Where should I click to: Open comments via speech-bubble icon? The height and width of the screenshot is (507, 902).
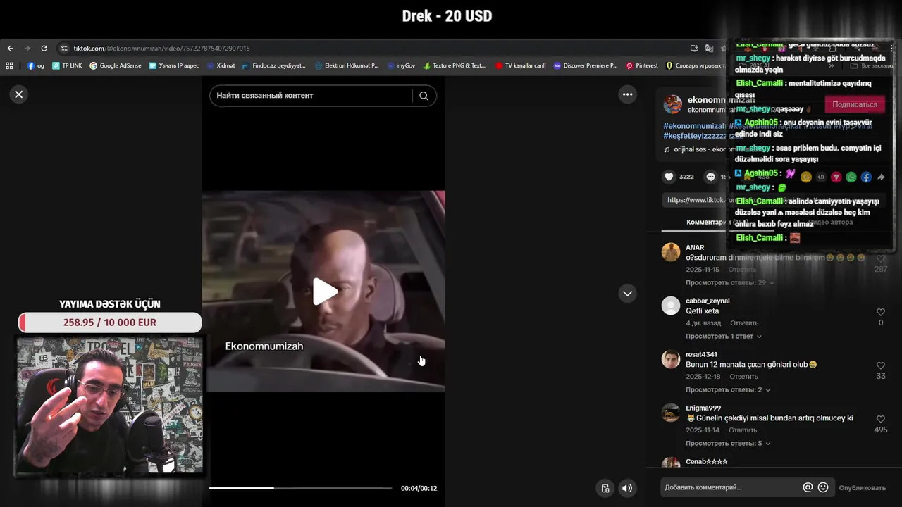pyautogui.click(x=710, y=177)
